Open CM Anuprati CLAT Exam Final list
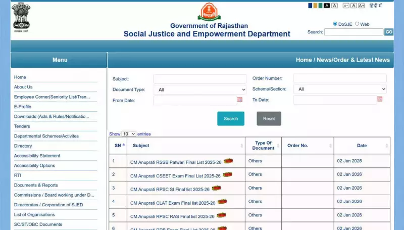The width and height of the screenshot is (404, 230). (173, 203)
